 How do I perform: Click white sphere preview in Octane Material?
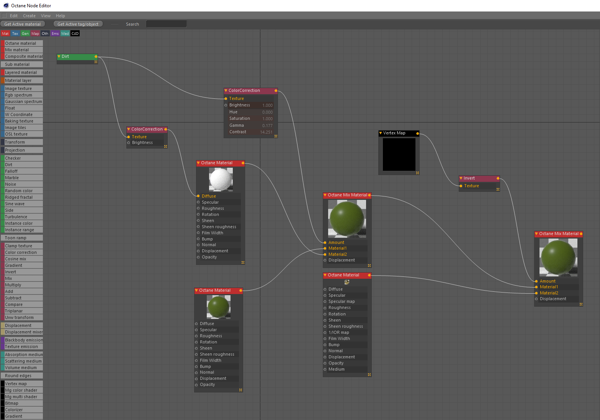click(221, 180)
